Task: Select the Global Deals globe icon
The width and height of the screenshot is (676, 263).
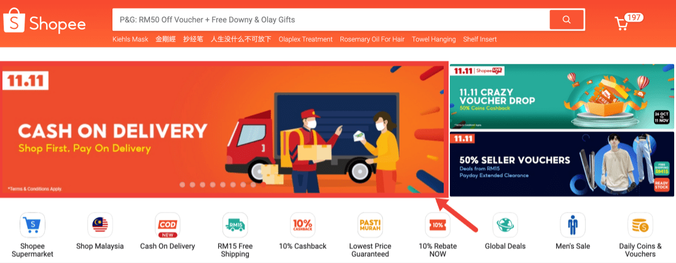Action: pos(505,225)
